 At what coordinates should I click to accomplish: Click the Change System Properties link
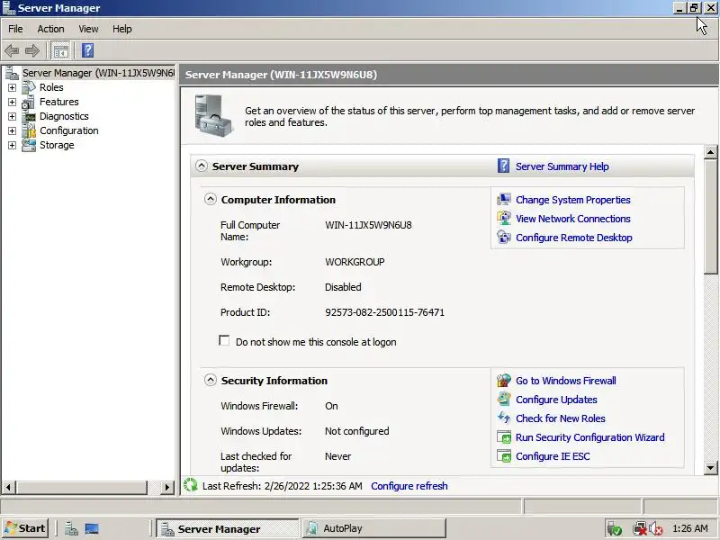coord(572,200)
